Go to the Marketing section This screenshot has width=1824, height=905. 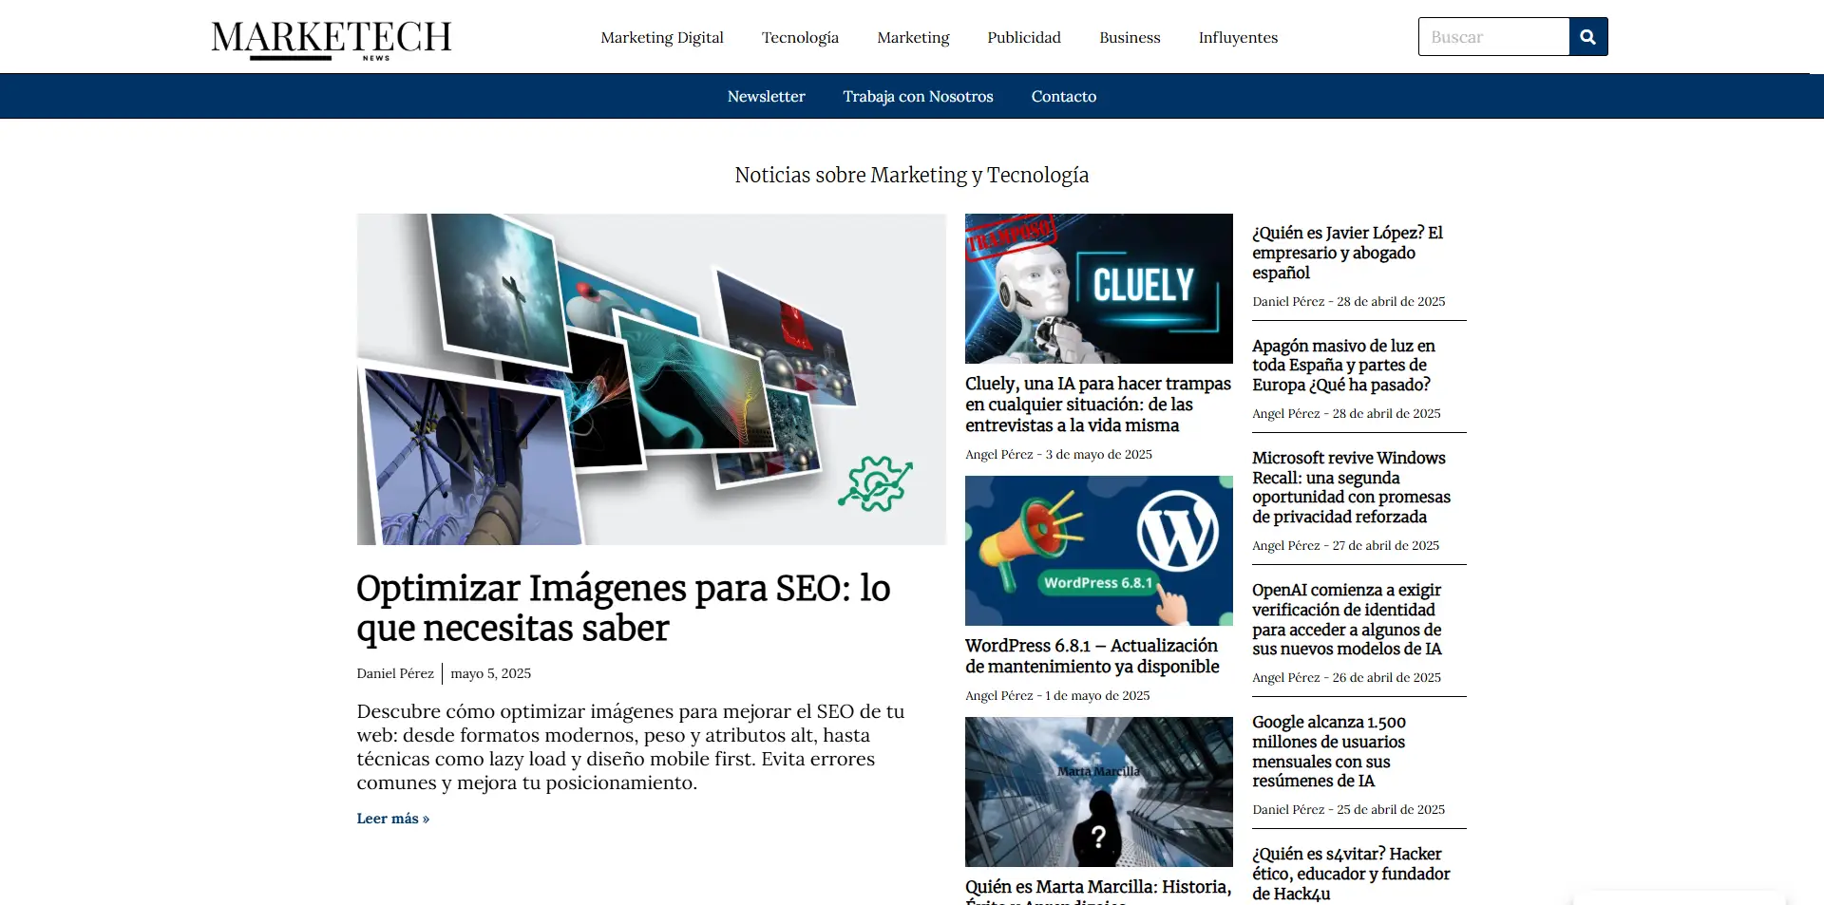(x=913, y=38)
